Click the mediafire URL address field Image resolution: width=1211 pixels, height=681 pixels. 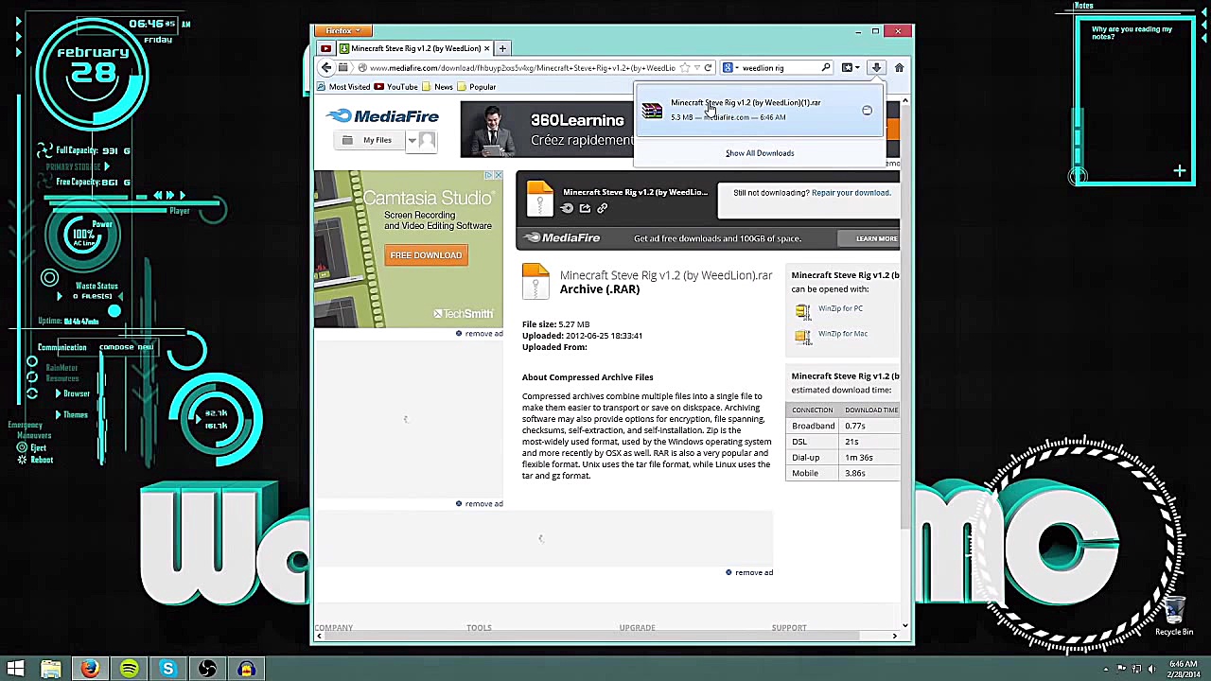coord(522,68)
